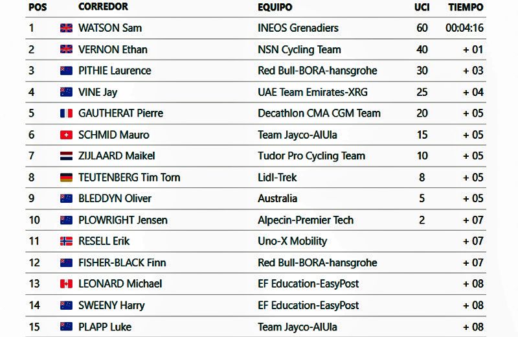Screen dimensions: 518x337
Task: Click the Swiss flag beside SCHMID Mauro
Action: pyautogui.click(x=66, y=135)
